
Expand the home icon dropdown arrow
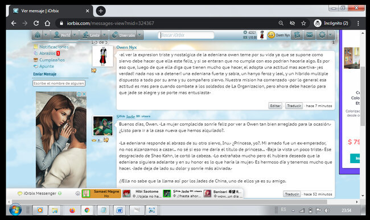coord(46,35)
